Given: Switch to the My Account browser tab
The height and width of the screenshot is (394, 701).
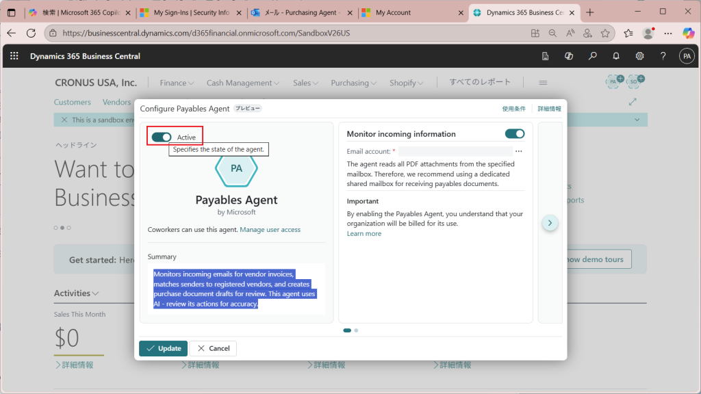Looking at the screenshot, I should 411,12.
